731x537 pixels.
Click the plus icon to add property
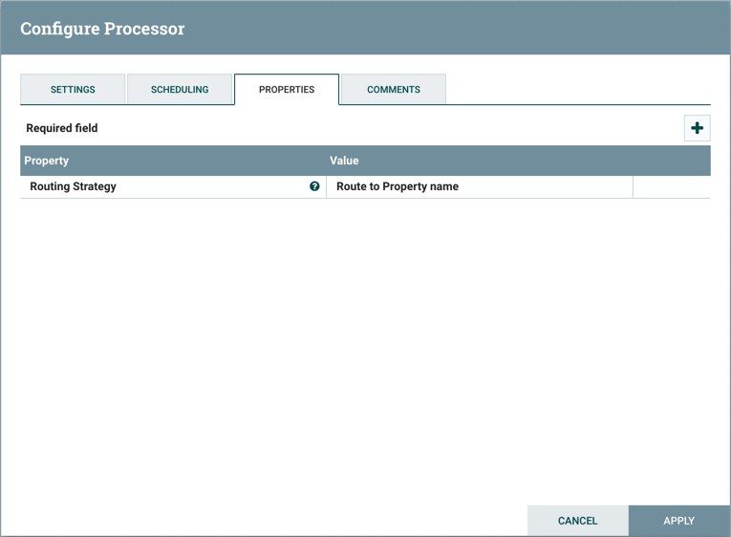click(x=697, y=128)
